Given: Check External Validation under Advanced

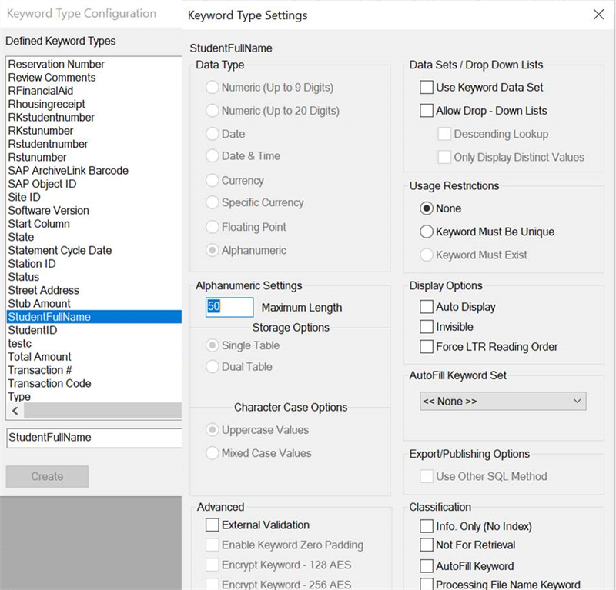Looking at the screenshot, I should tap(213, 525).
